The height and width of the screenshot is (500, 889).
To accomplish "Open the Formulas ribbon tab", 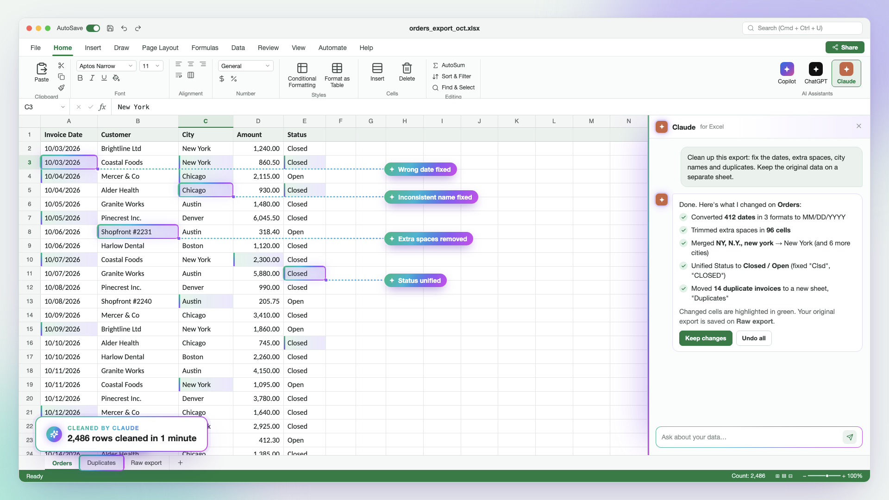I will pyautogui.click(x=205, y=48).
